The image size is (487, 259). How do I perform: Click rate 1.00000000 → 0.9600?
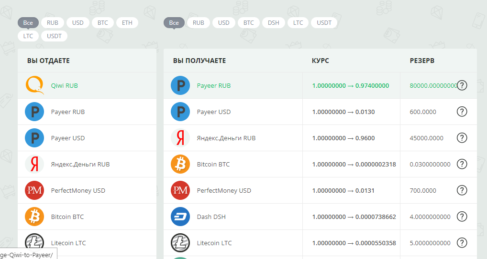click(x=343, y=138)
